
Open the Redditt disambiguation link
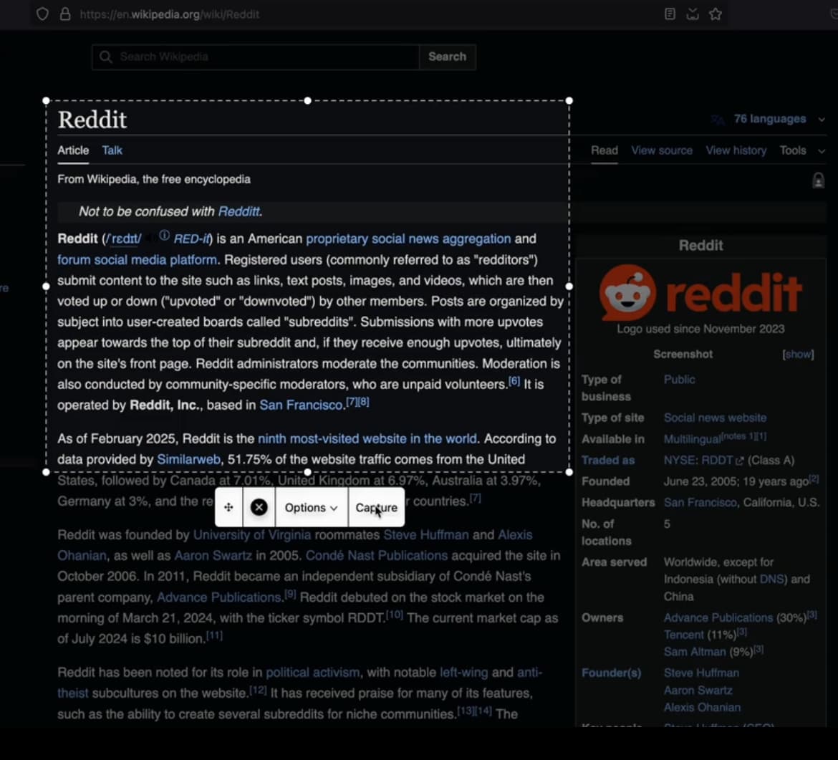coord(239,211)
